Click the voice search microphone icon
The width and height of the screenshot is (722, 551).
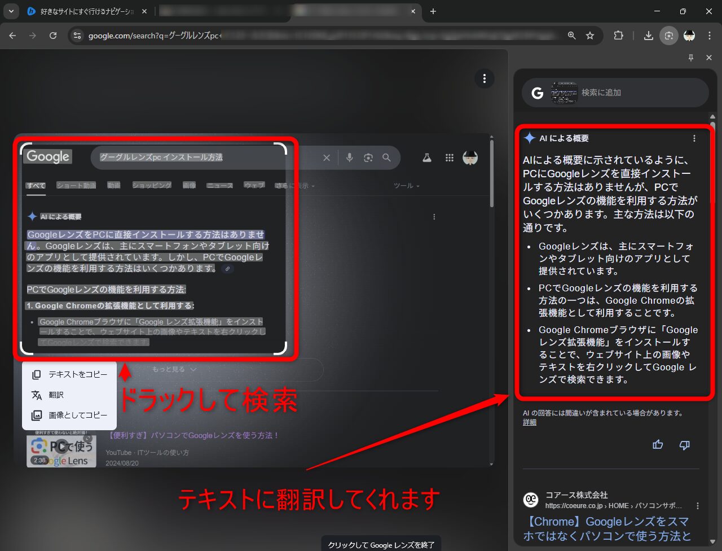coord(350,158)
